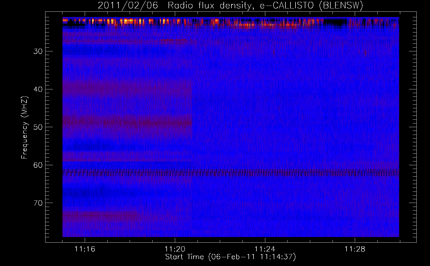Click the 70 MHz frequency tick label
Image resolution: width=430 pixels, height=266 pixels.
coord(38,203)
